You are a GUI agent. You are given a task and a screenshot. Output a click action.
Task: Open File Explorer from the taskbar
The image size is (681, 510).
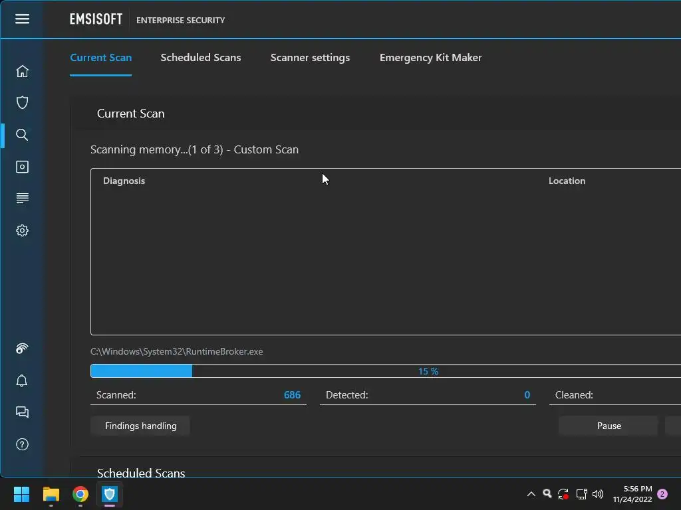(x=51, y=494)
